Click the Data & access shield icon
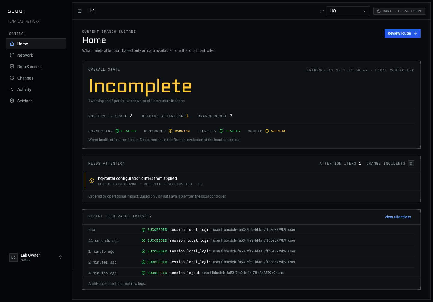The width and height of the screenshot is (433, 302). (x=12, y=66)
